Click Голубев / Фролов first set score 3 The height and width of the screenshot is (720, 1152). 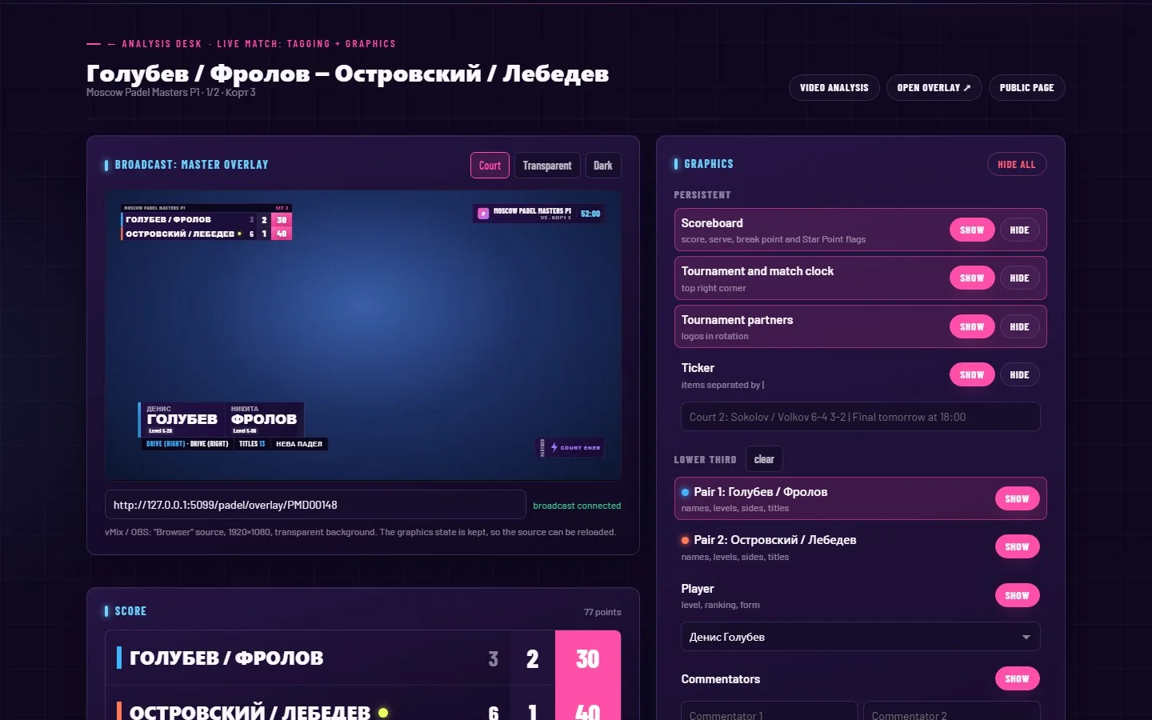point(494,658)
